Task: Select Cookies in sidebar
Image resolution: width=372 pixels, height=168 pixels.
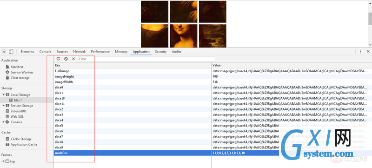Action: (16, 122)
